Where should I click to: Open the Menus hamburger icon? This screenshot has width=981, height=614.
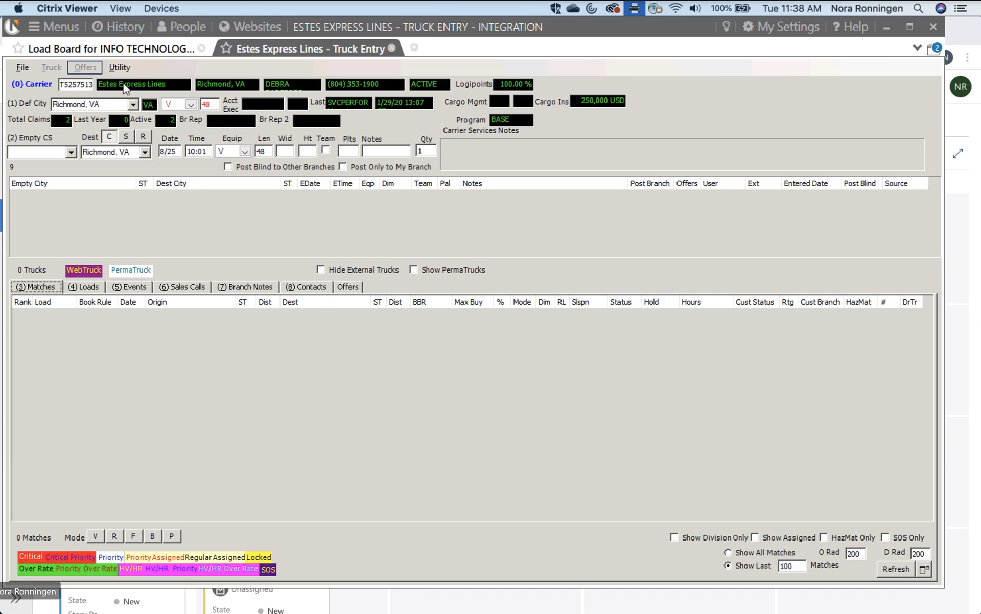pos(34,27)
